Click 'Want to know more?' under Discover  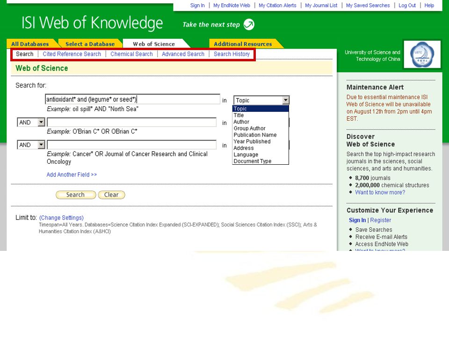pos(380,192)
